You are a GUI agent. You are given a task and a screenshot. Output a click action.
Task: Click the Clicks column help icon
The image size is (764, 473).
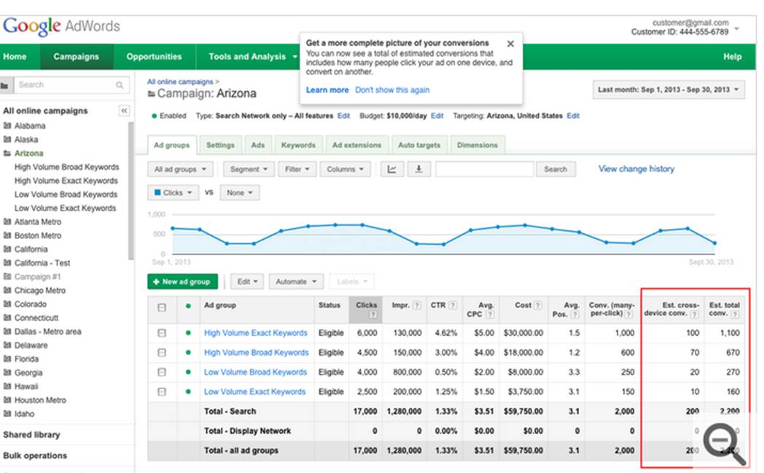coord(373,315)
